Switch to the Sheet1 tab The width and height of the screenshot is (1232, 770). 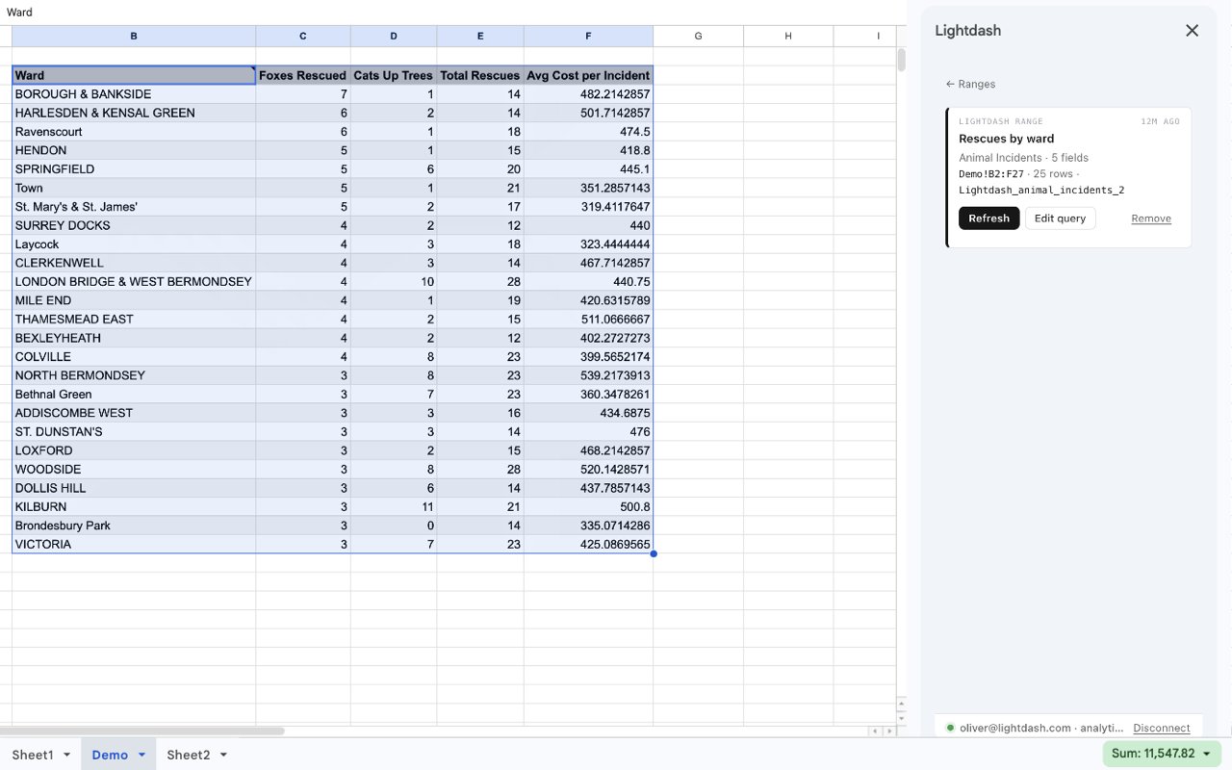33,755
